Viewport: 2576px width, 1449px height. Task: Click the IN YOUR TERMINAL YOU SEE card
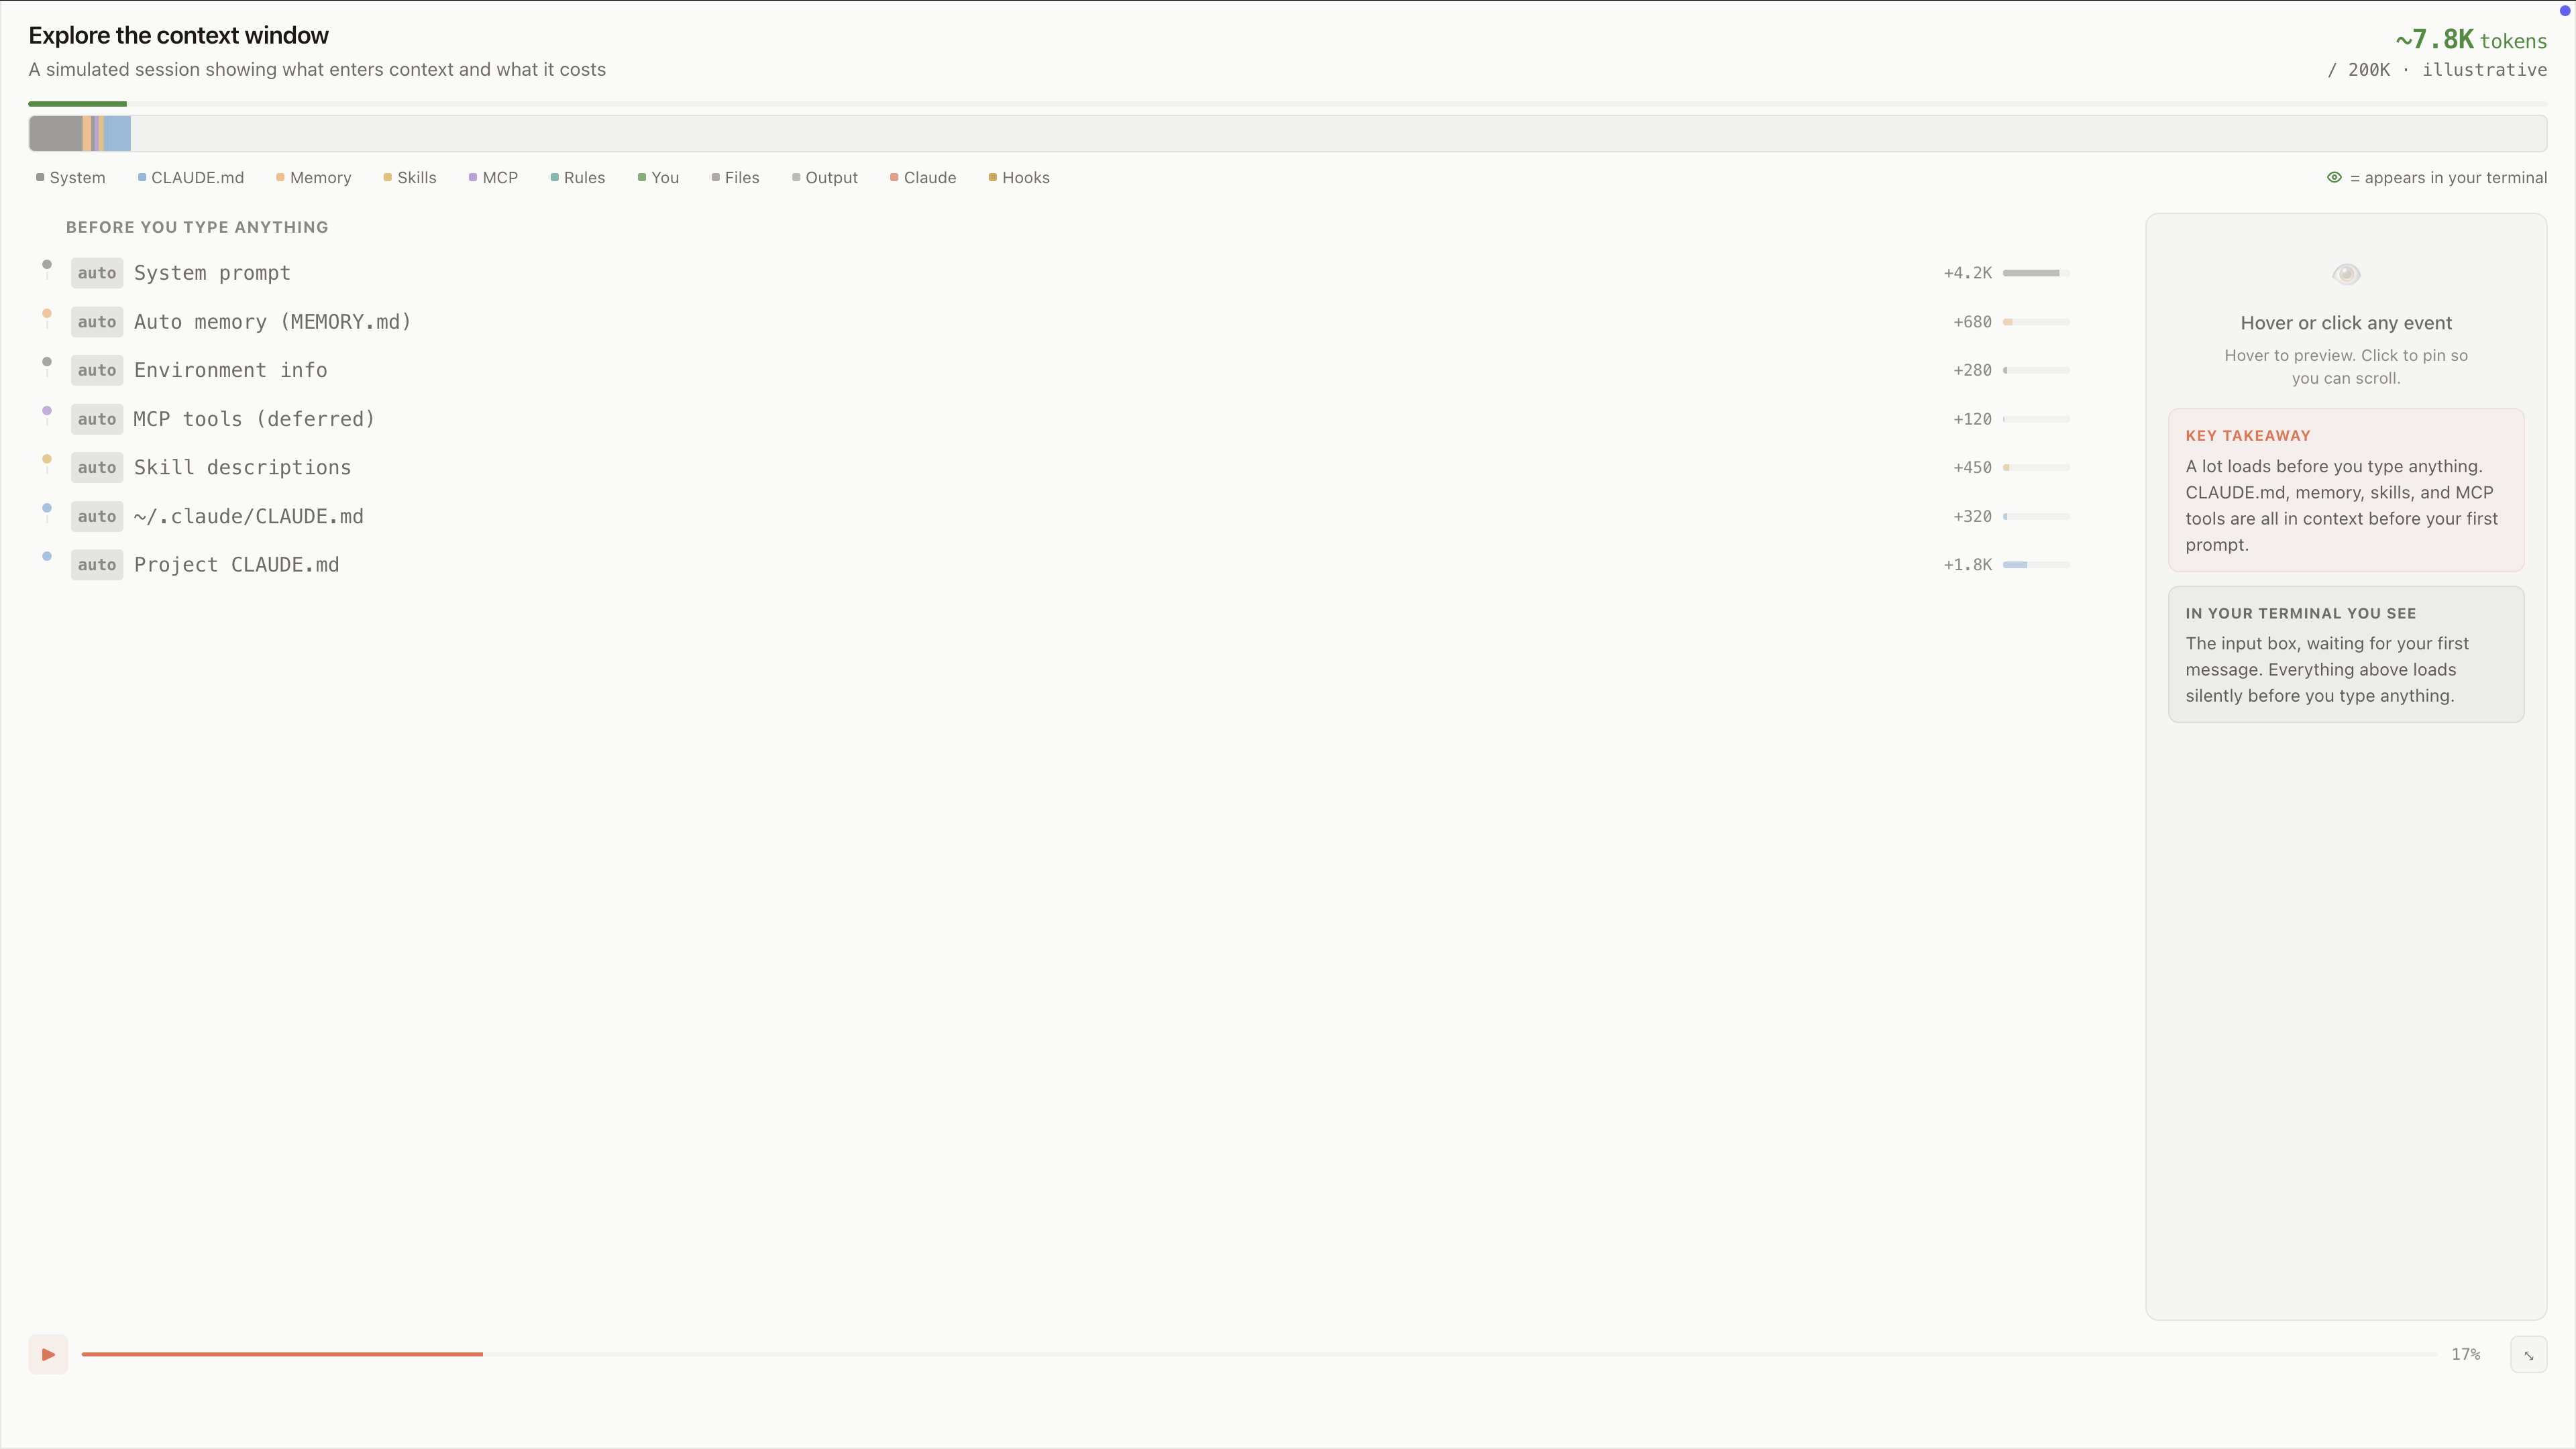(x=2346, y=654)
